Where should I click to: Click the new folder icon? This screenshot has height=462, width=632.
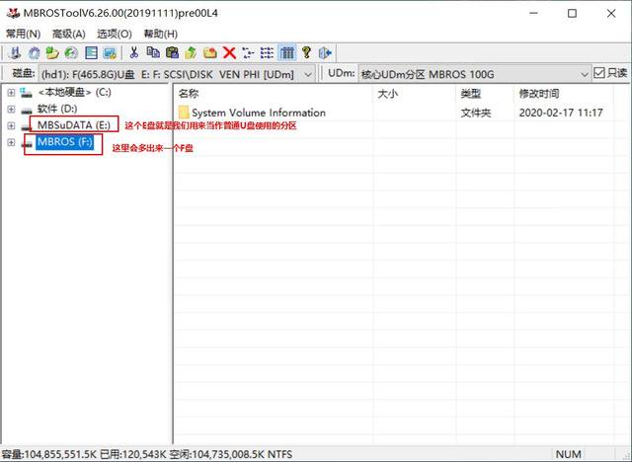point(210,52)
